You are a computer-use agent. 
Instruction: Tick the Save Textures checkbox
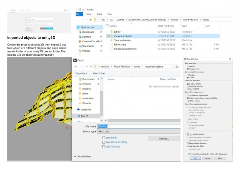[104, 147]
